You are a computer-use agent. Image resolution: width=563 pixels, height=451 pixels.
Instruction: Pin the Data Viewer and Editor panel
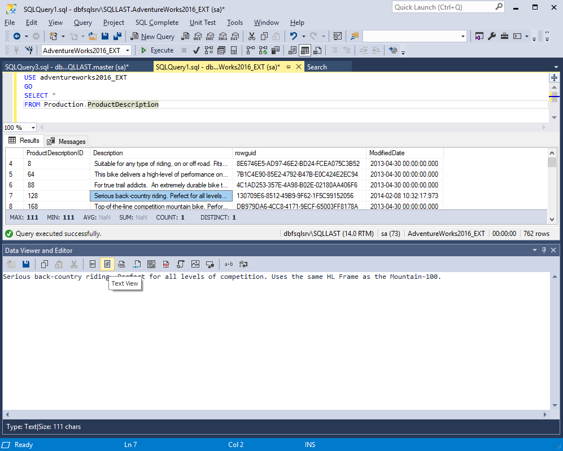click(543, 250)
